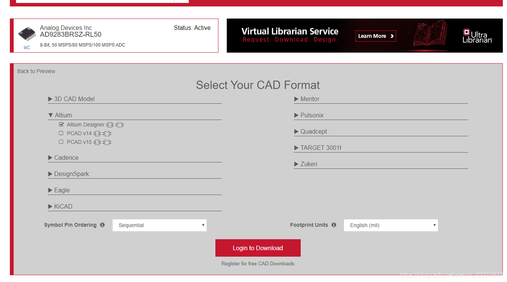Collapse the Altium section
Screen dimensions: 507x282
pos(135,115)
